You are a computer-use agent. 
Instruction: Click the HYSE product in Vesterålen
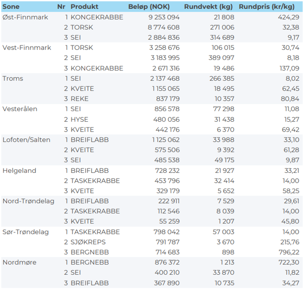pyautogui.click(x=79, y=120)
